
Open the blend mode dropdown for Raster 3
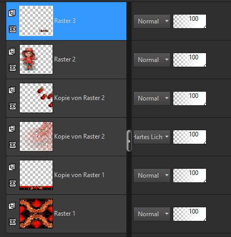click(x=152, y=21)
